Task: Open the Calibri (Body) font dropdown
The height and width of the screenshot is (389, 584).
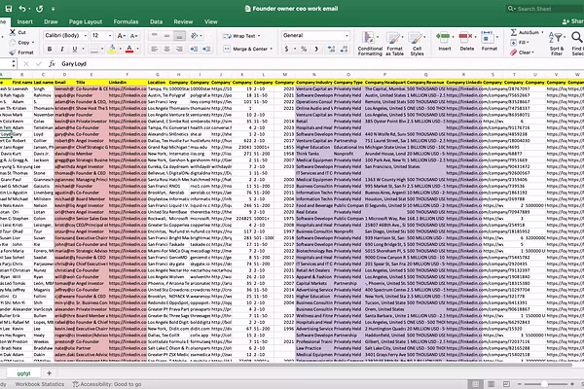Action: pyautogui.click(x=86, y=36)
